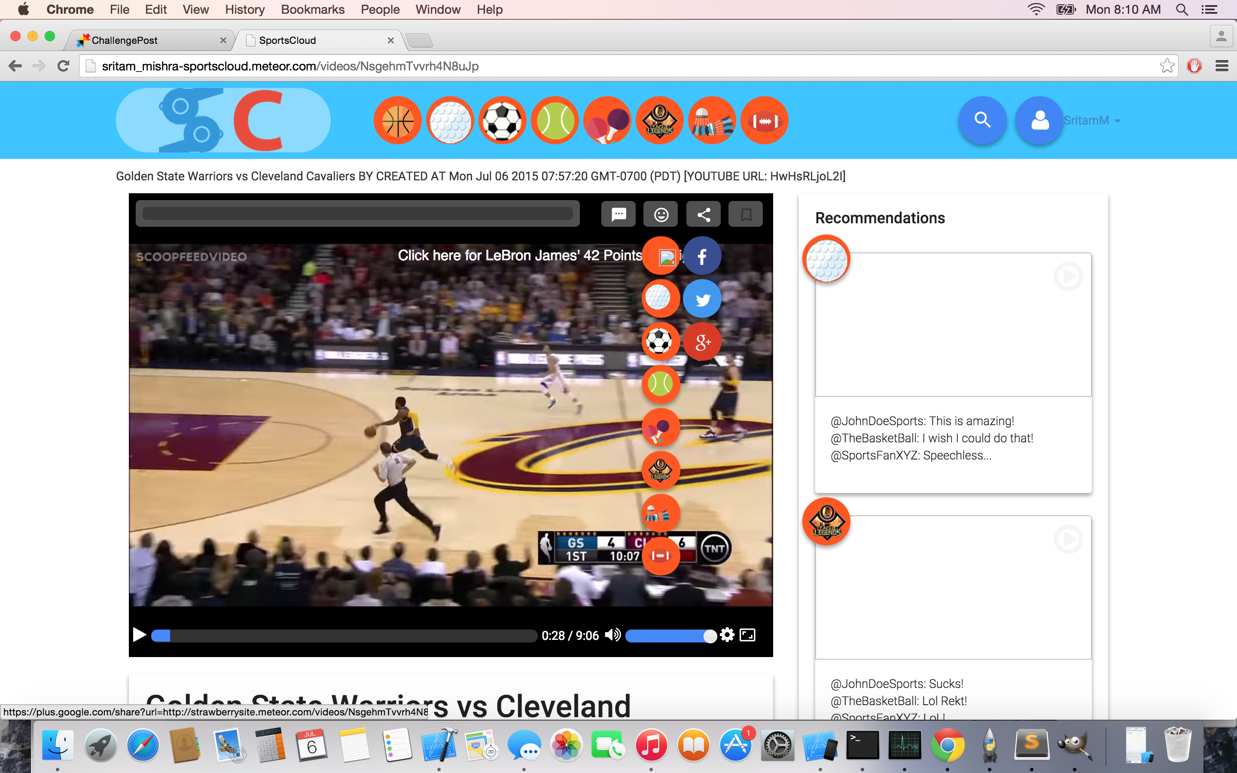Select the golf ball icon in header

pyautogui.click(x=450, y=121)
